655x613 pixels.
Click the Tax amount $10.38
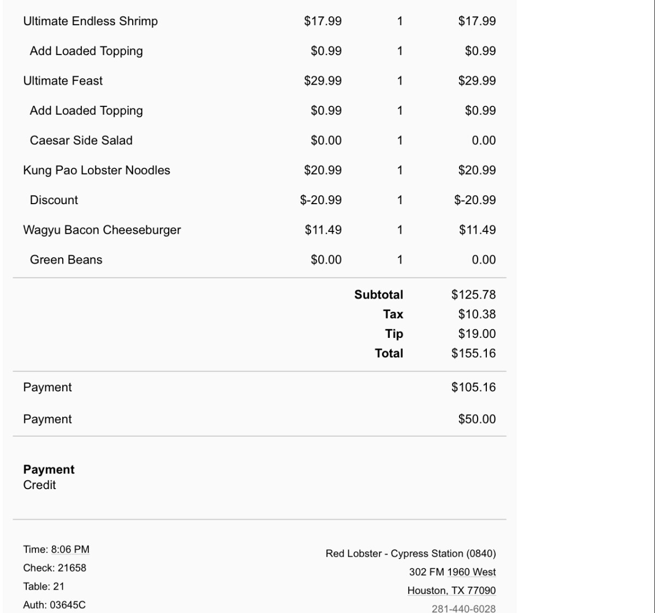pos(477,314)
